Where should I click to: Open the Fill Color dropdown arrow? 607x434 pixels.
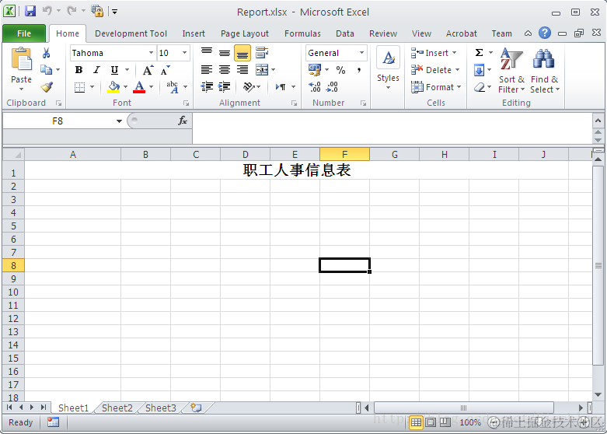[x=125, y=87]
